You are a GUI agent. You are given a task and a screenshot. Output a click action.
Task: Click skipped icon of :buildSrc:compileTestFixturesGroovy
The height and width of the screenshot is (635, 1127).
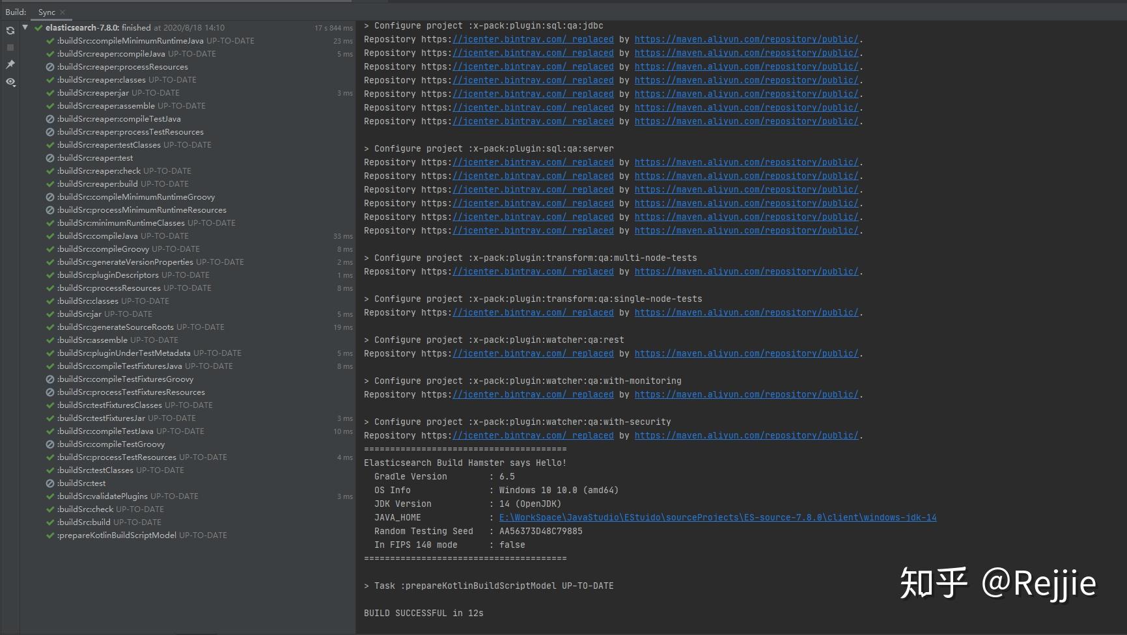pyautogui.click(x=50, y=379)
